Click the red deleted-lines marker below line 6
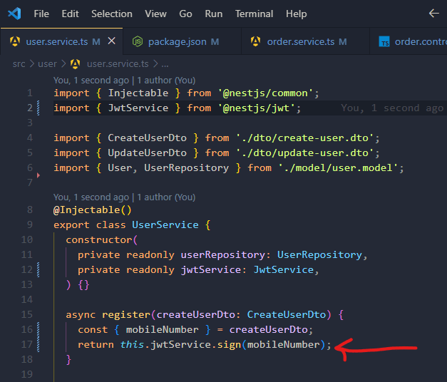 click(x=38, y=175)
